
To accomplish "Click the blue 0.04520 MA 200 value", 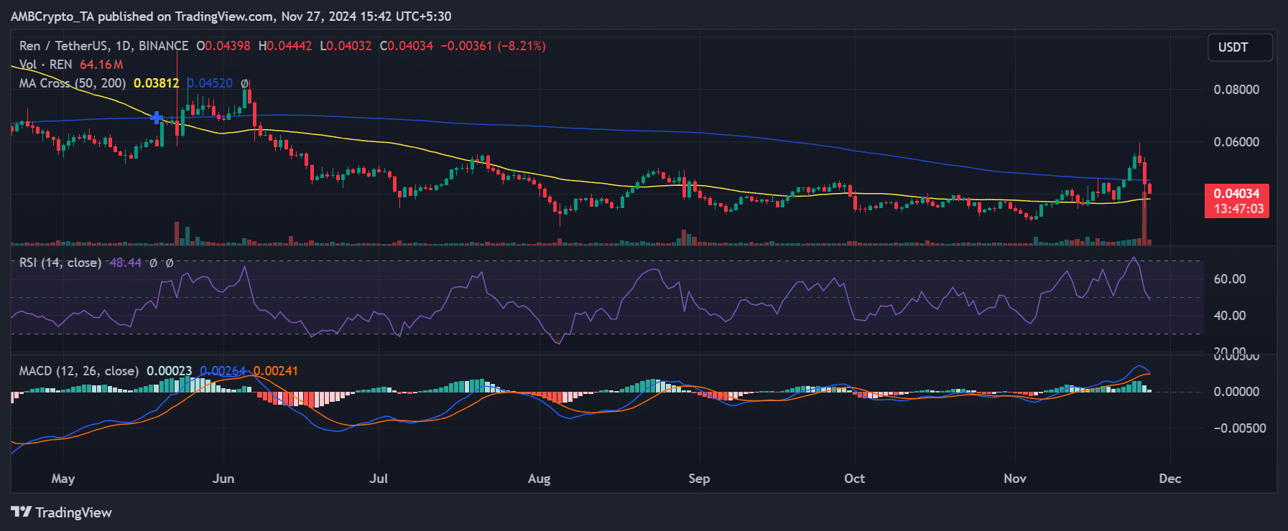I will (210, 83).
